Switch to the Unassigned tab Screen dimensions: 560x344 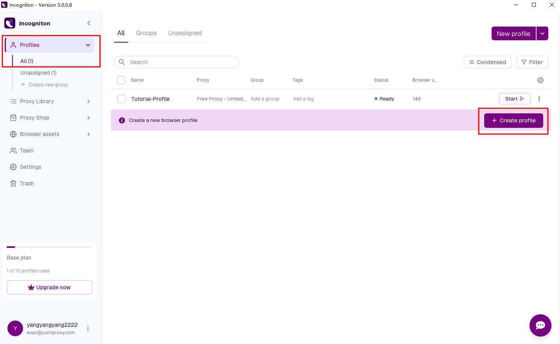pyautogui.click(x=185, y=33)
